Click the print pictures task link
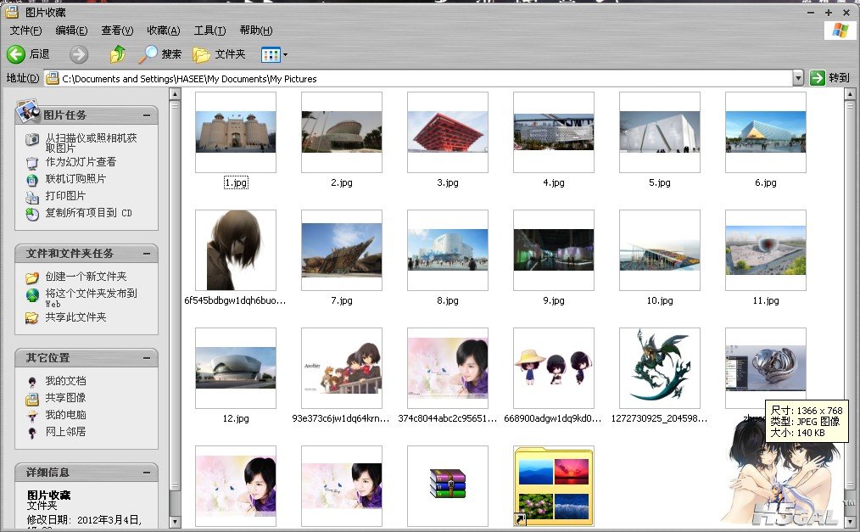 [x=65, y=196]
